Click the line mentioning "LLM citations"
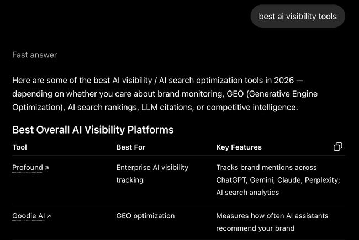Viewport: 359px width, 240px height. pos(155,107)
